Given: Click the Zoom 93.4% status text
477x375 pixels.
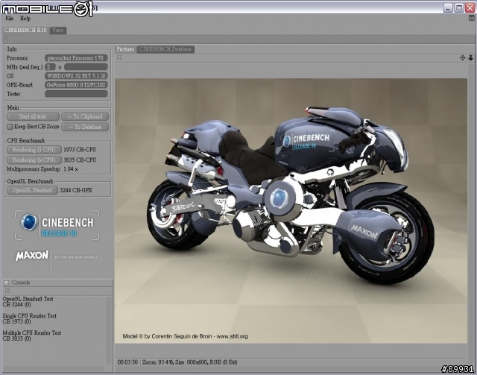Looking at the screenshot, I should click(157, 362).
